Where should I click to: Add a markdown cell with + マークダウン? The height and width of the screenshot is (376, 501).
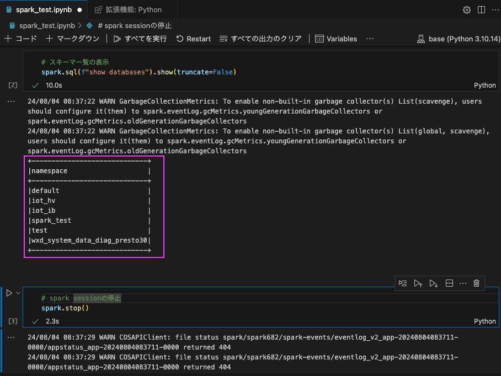(72, 39)
